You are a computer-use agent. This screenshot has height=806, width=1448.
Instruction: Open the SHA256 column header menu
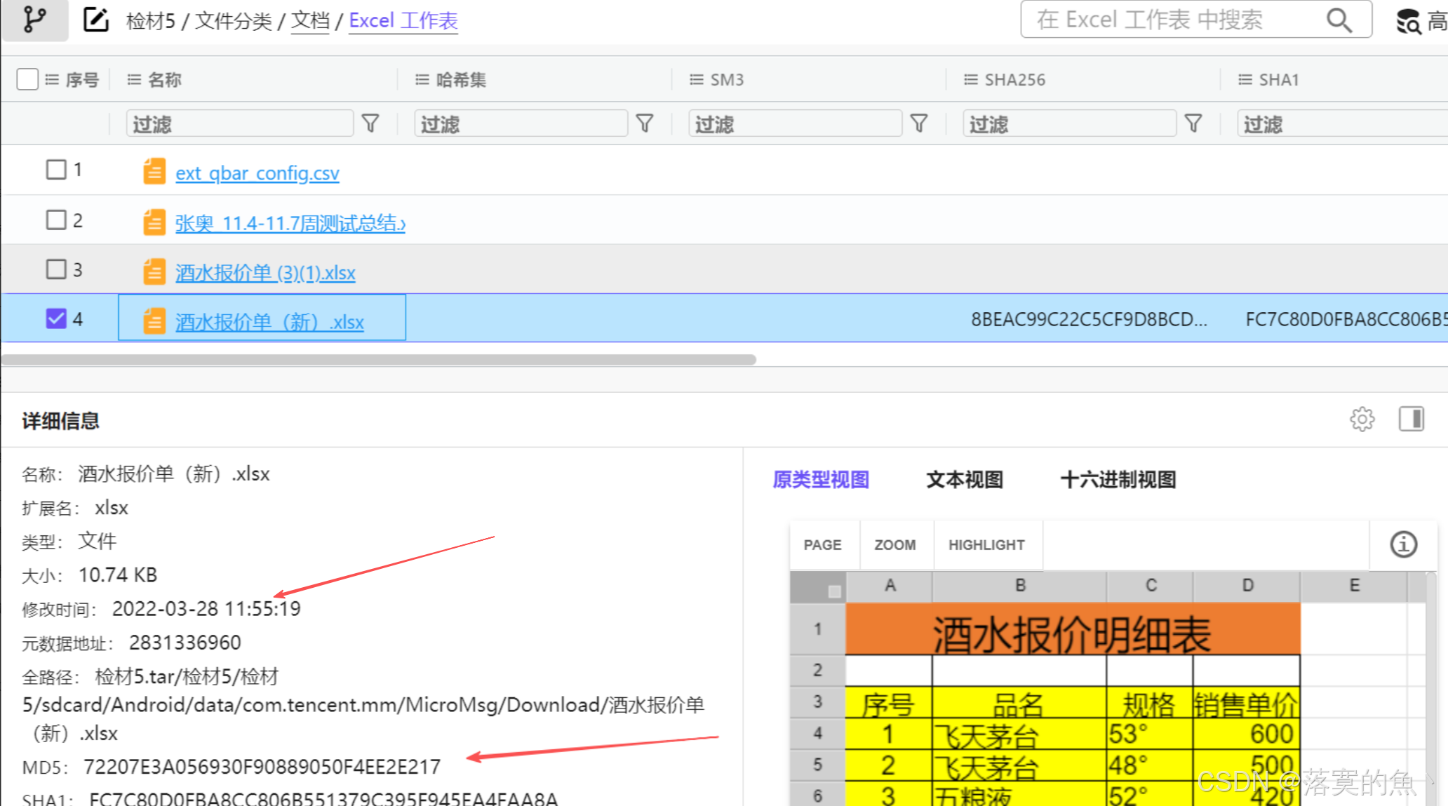click(x=970, y=80)
